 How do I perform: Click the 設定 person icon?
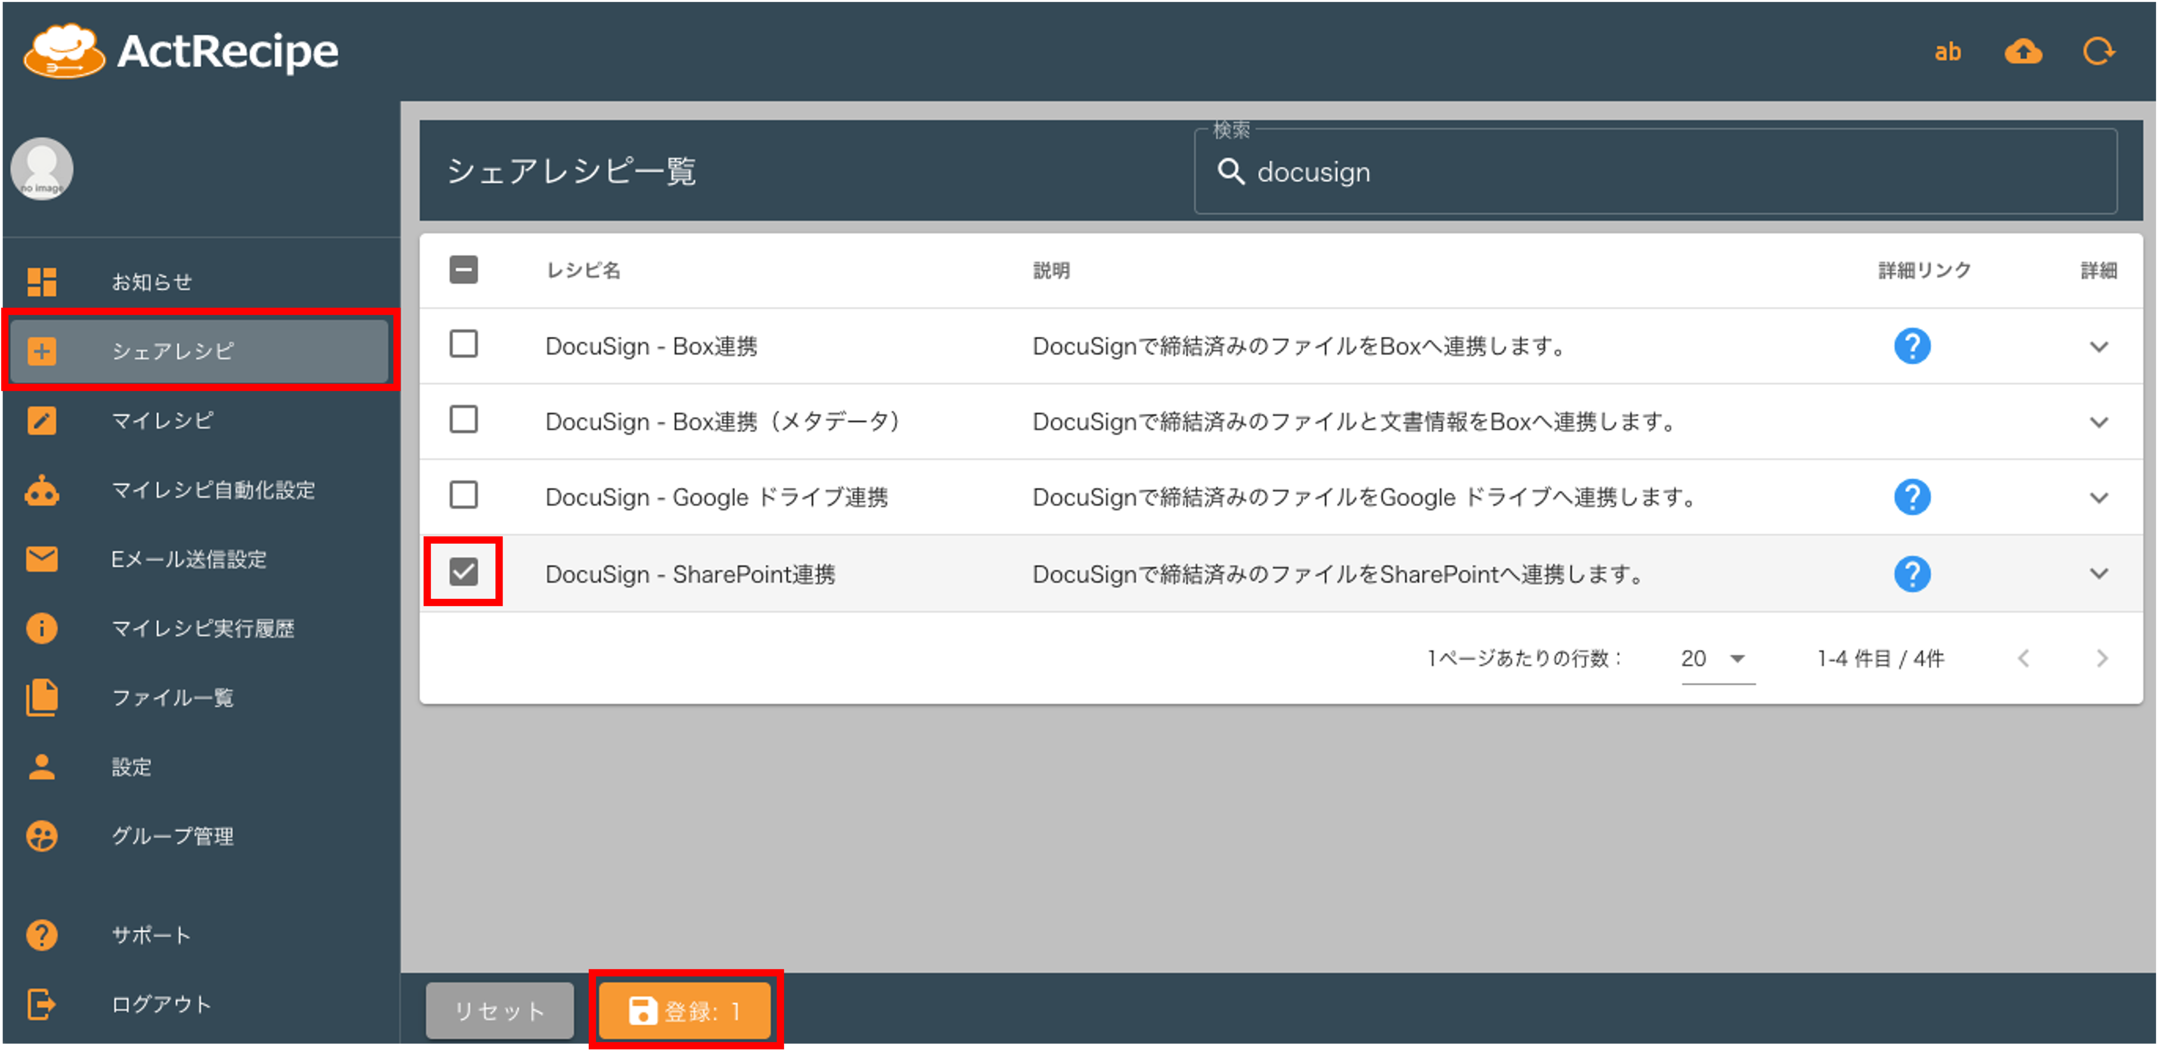42,767
